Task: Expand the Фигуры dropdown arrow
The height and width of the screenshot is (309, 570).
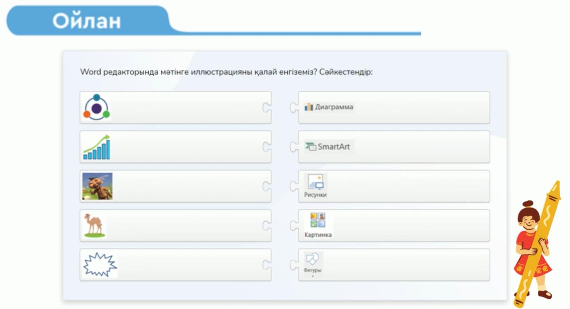Action: click(313, 277)
